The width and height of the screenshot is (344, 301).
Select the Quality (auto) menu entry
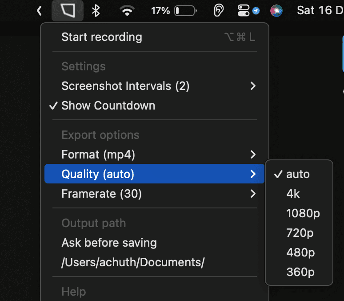tap(155, 174)
